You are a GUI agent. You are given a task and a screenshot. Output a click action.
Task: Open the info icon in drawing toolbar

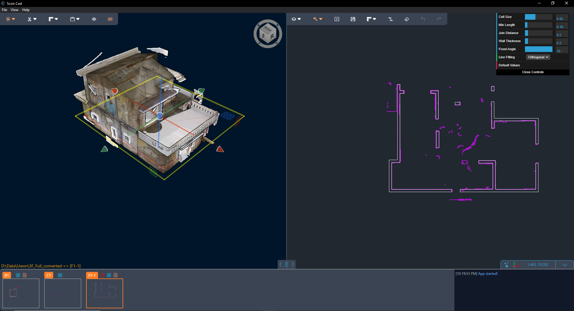pyautogui.click(x=337, y=19)
